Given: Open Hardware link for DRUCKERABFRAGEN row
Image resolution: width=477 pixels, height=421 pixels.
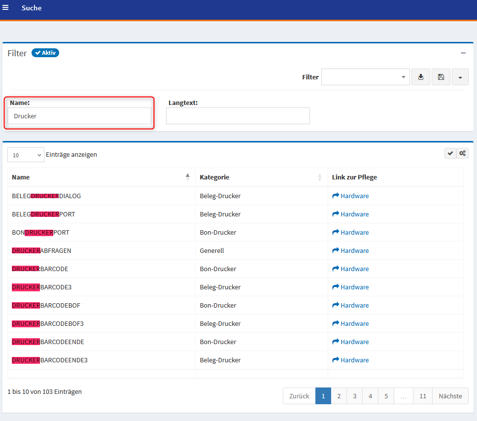Looking at the screenshot, I should tap(354, 250).
